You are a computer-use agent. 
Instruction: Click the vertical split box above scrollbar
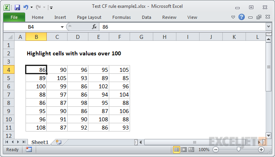[x=268, y=34]
